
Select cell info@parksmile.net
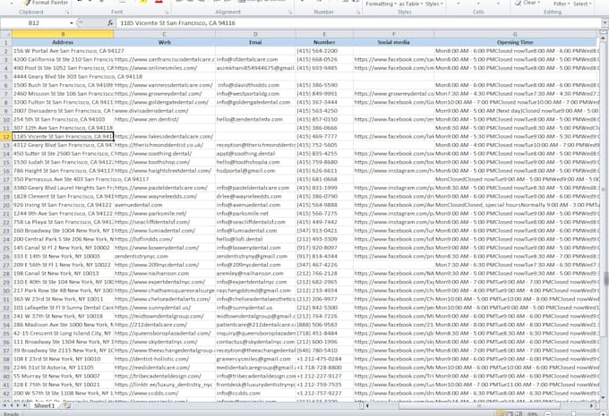tap(255, 214)
